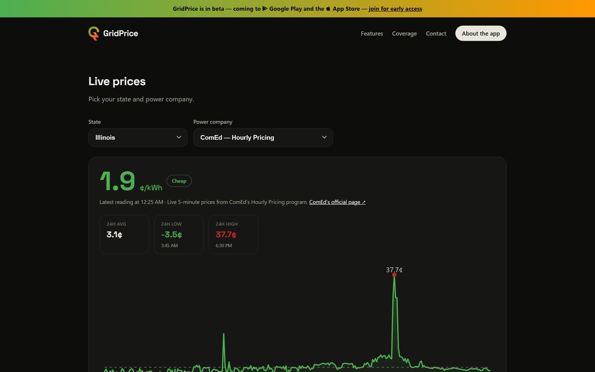This screenshot has width=595, height=372.
Task: Open ComEd's official page link
Action: (337, 202)
